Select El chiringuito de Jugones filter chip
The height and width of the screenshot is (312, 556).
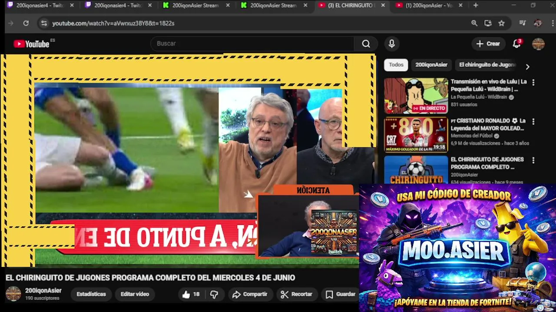pos(487,65)
